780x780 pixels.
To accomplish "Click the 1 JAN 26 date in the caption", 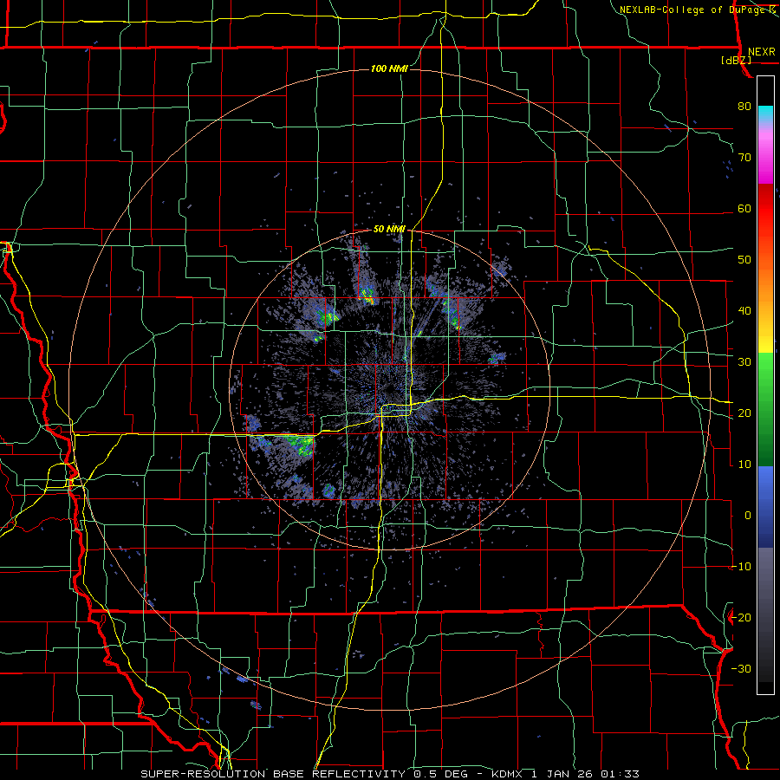I will tap(562, 774).
